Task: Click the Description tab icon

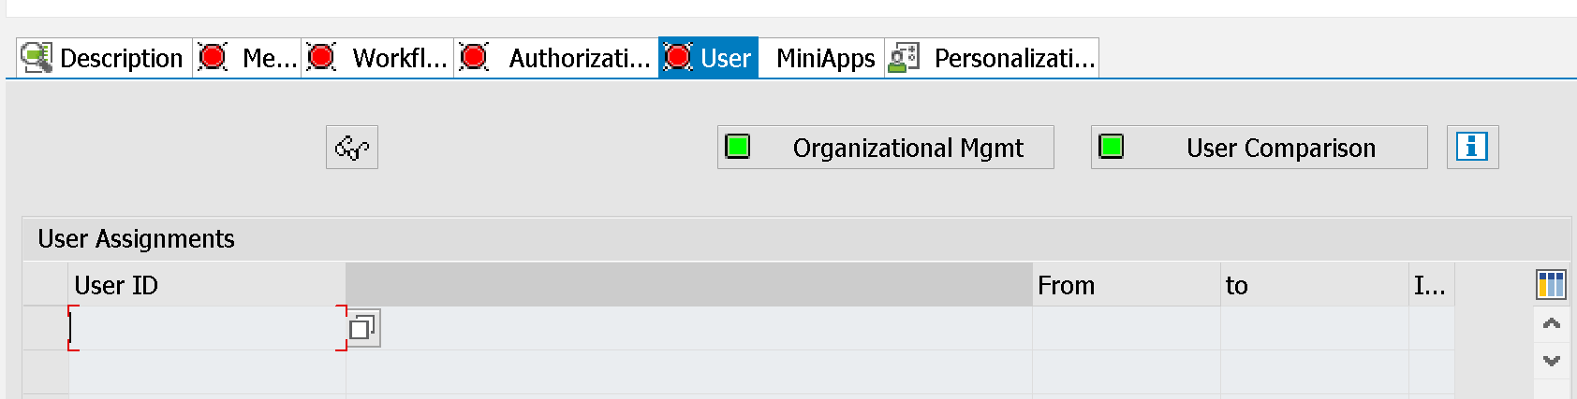Action: pyautogui.click(x=37, y=58)
